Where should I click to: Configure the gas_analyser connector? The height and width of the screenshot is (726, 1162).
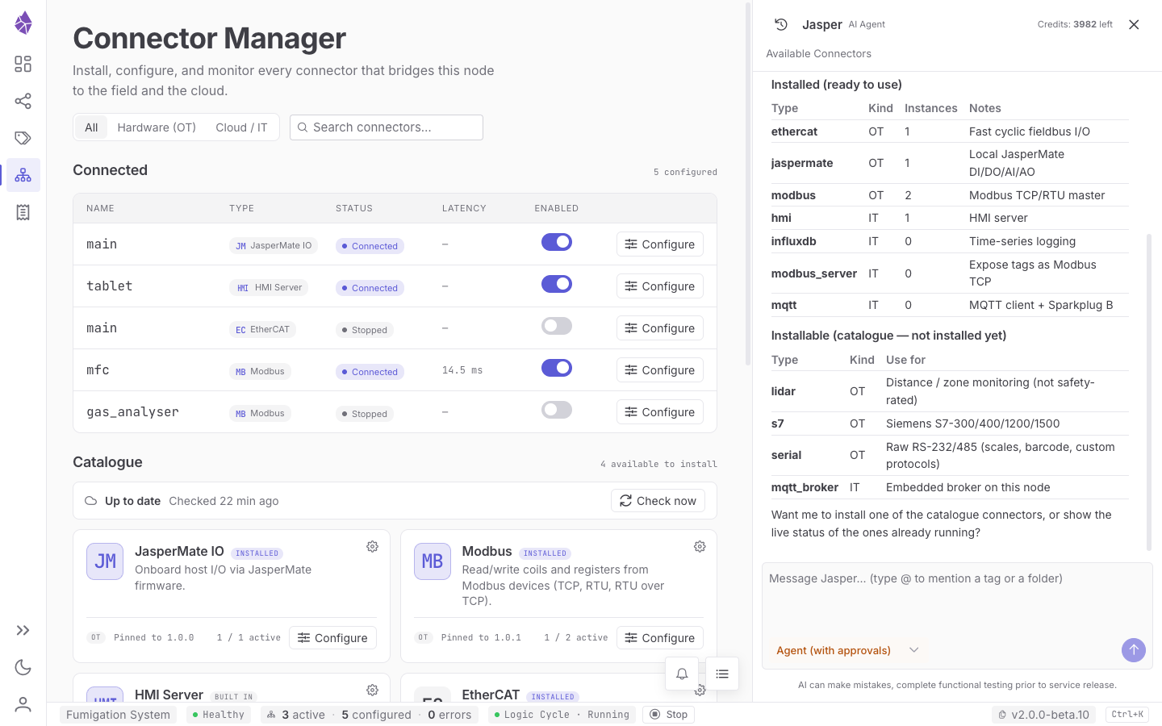tap(660, 412)
